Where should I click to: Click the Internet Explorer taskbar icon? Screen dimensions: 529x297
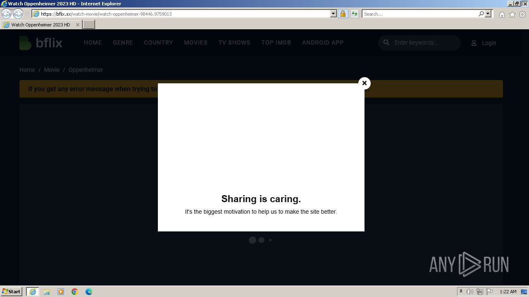(x=33, y=291)
